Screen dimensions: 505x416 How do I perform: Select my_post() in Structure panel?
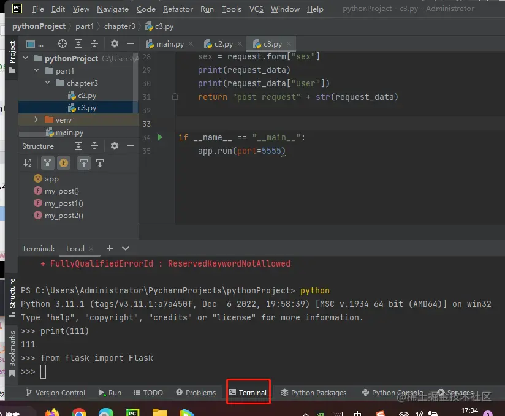coord(56,191)
